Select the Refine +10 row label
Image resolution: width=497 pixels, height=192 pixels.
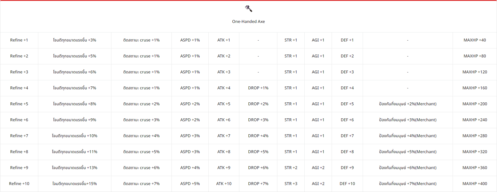pyautogui.click(x=19, y=184)
